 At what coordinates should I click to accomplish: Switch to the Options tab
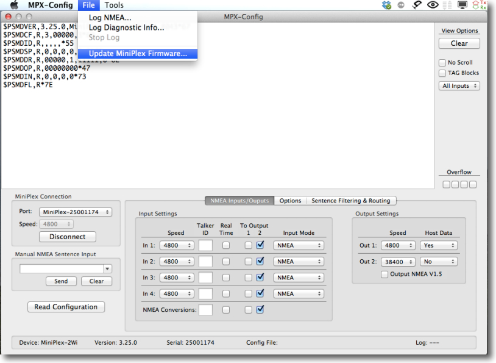[x=290, y=201]
